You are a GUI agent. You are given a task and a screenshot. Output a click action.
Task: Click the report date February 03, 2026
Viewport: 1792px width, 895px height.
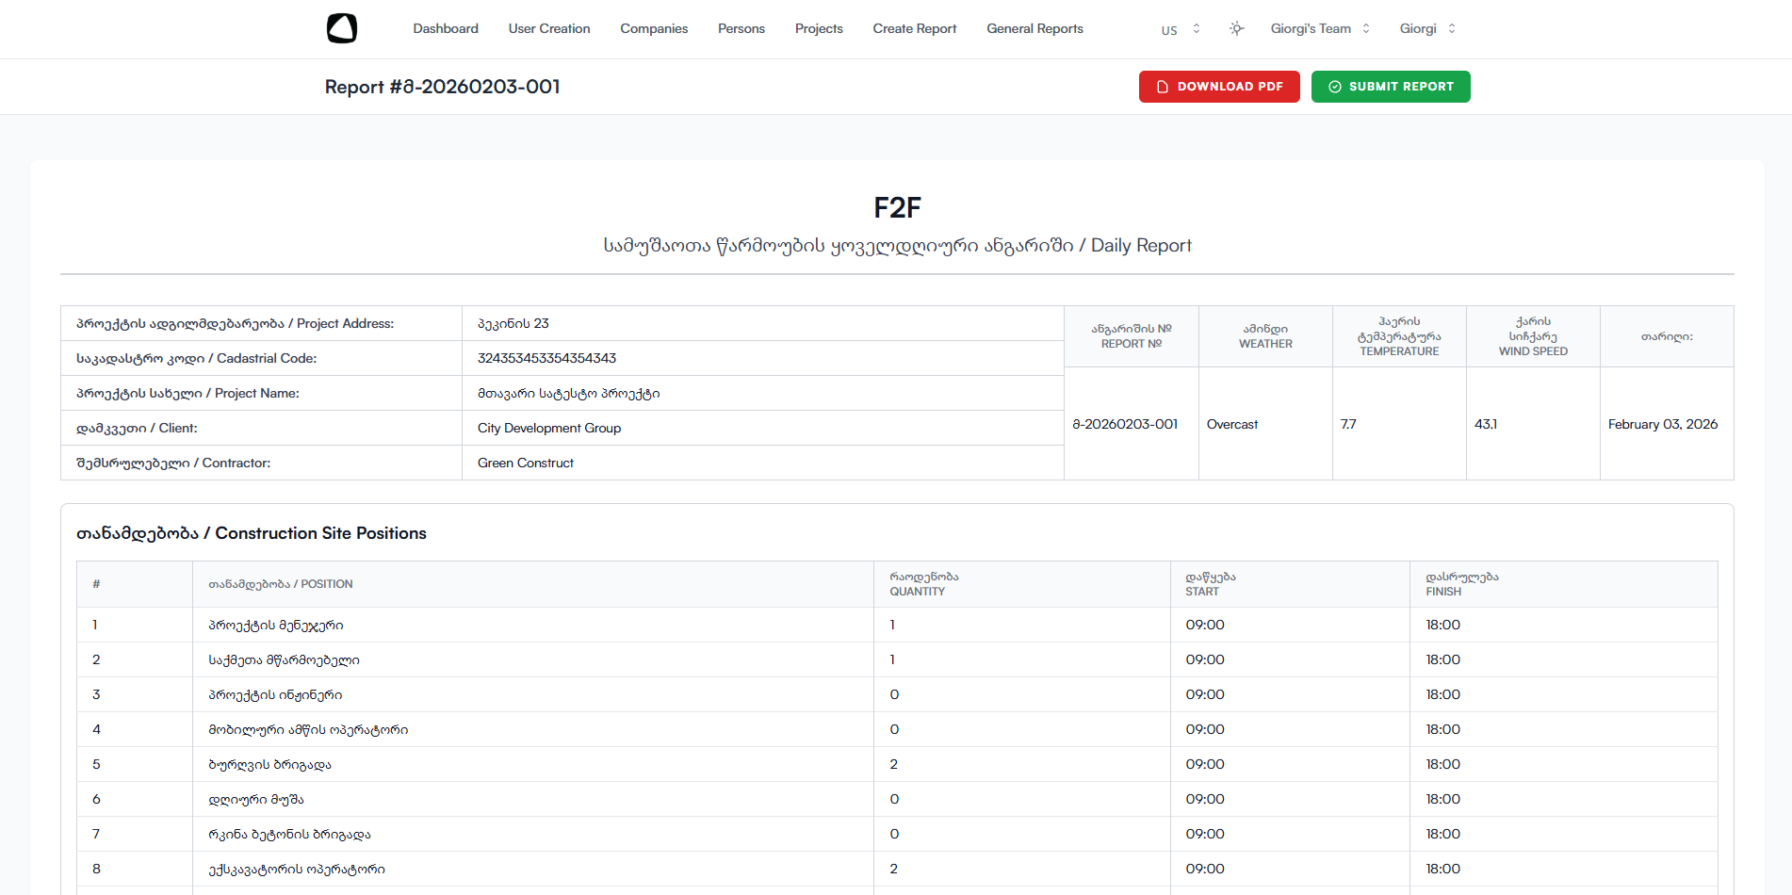click(1662, 424)
